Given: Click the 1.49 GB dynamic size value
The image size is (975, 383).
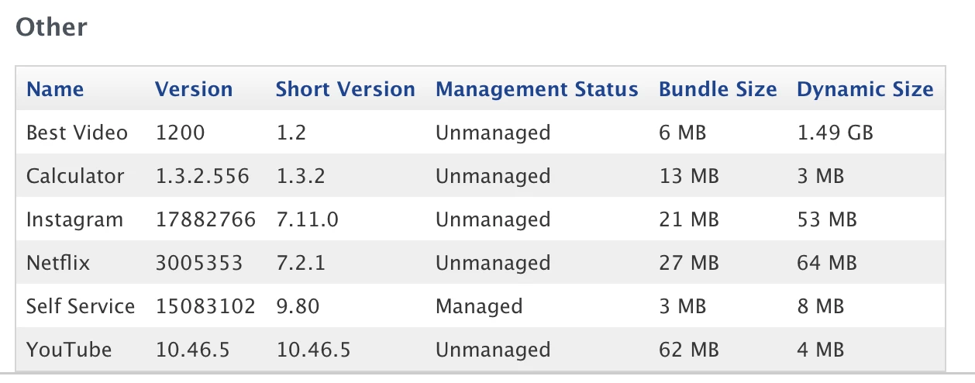Looking at the screenshot, I should pyautogui.click(x=835, y=133).
